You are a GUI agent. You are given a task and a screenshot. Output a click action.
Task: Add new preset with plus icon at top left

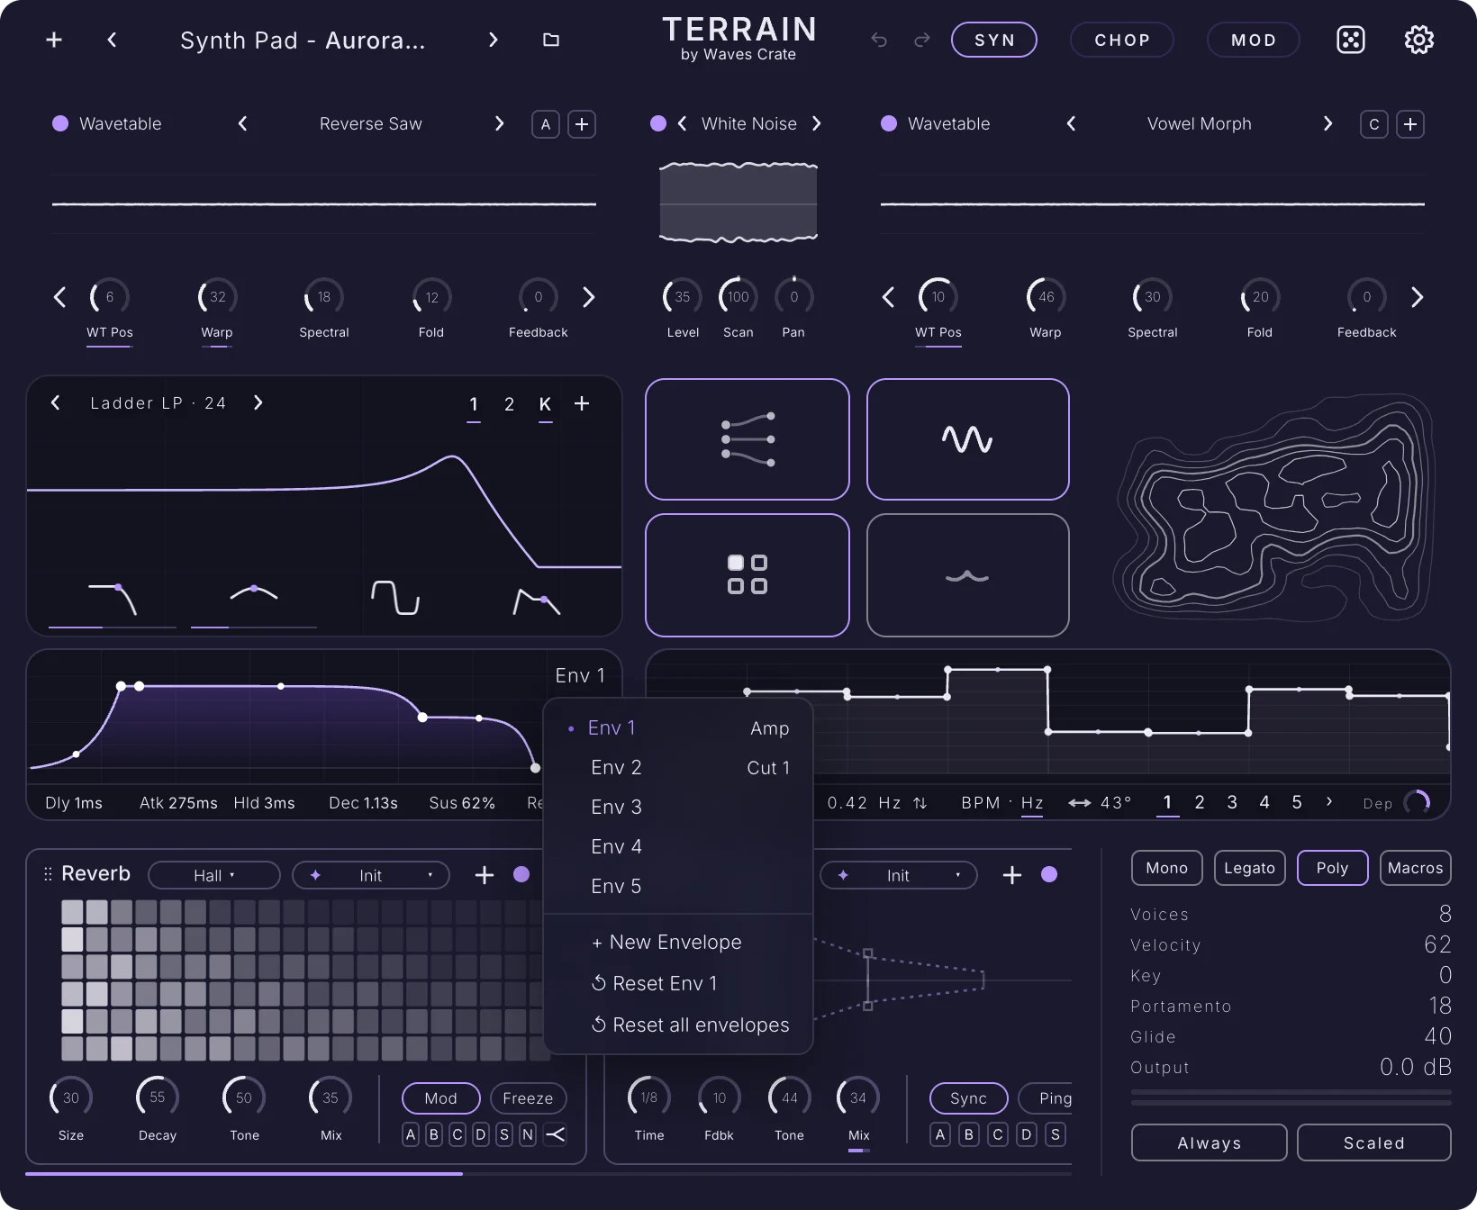tap(54, 40)
